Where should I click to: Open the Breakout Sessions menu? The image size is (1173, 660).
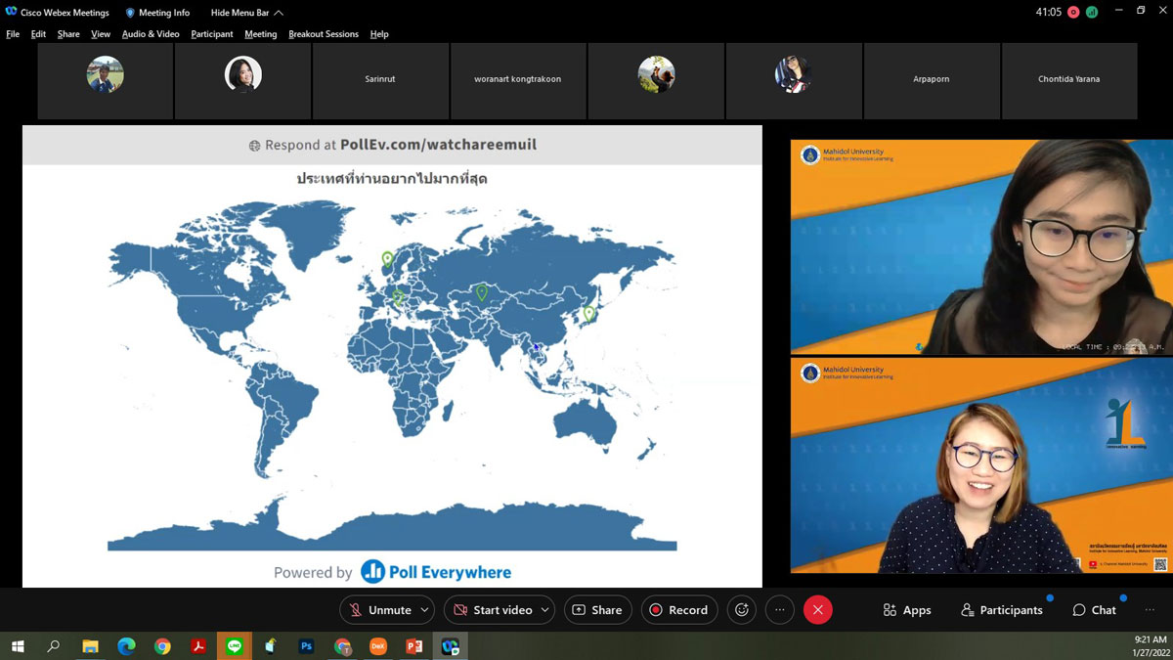(x=323, y=34)
